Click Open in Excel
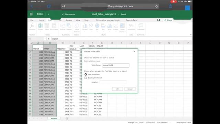Viewport: 220px width, 124px height. point(131,20)
